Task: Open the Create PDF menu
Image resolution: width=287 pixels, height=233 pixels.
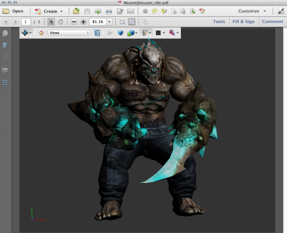Action: pos(49,11)
